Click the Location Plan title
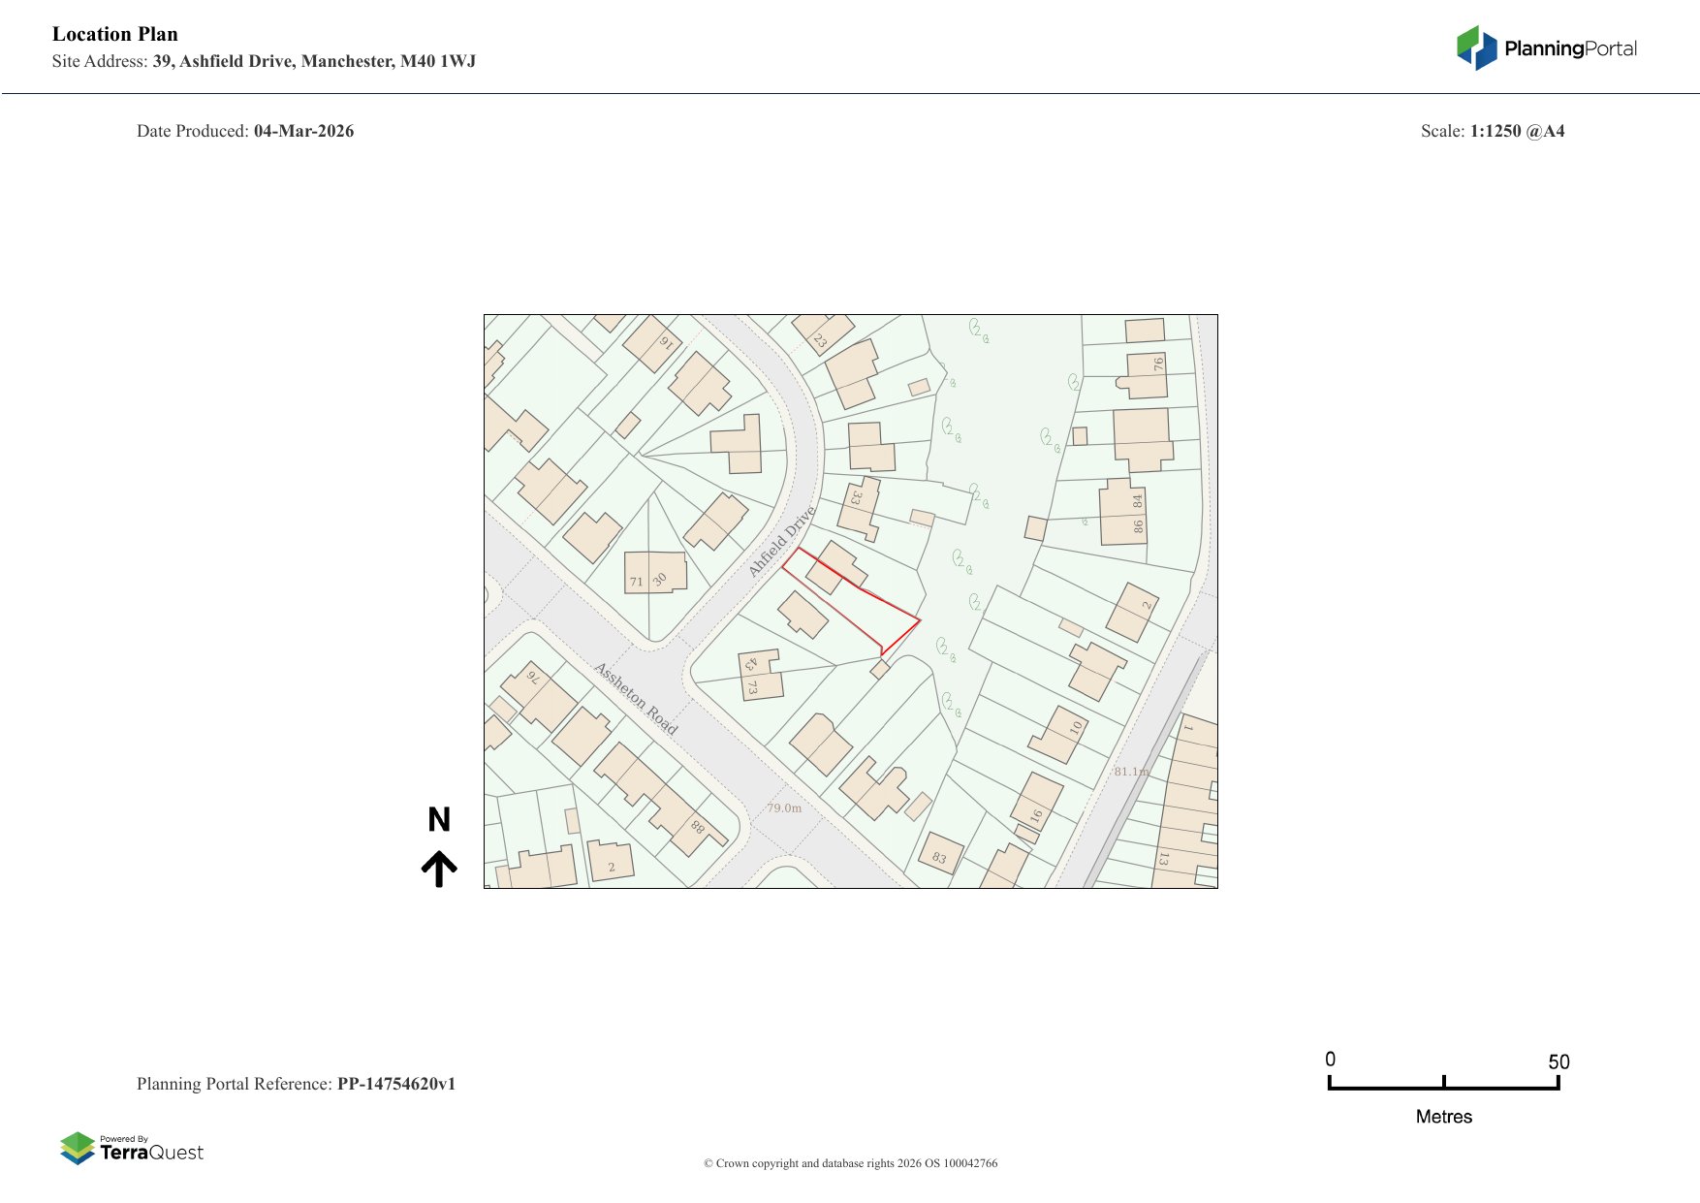 [x=115, y=34]
